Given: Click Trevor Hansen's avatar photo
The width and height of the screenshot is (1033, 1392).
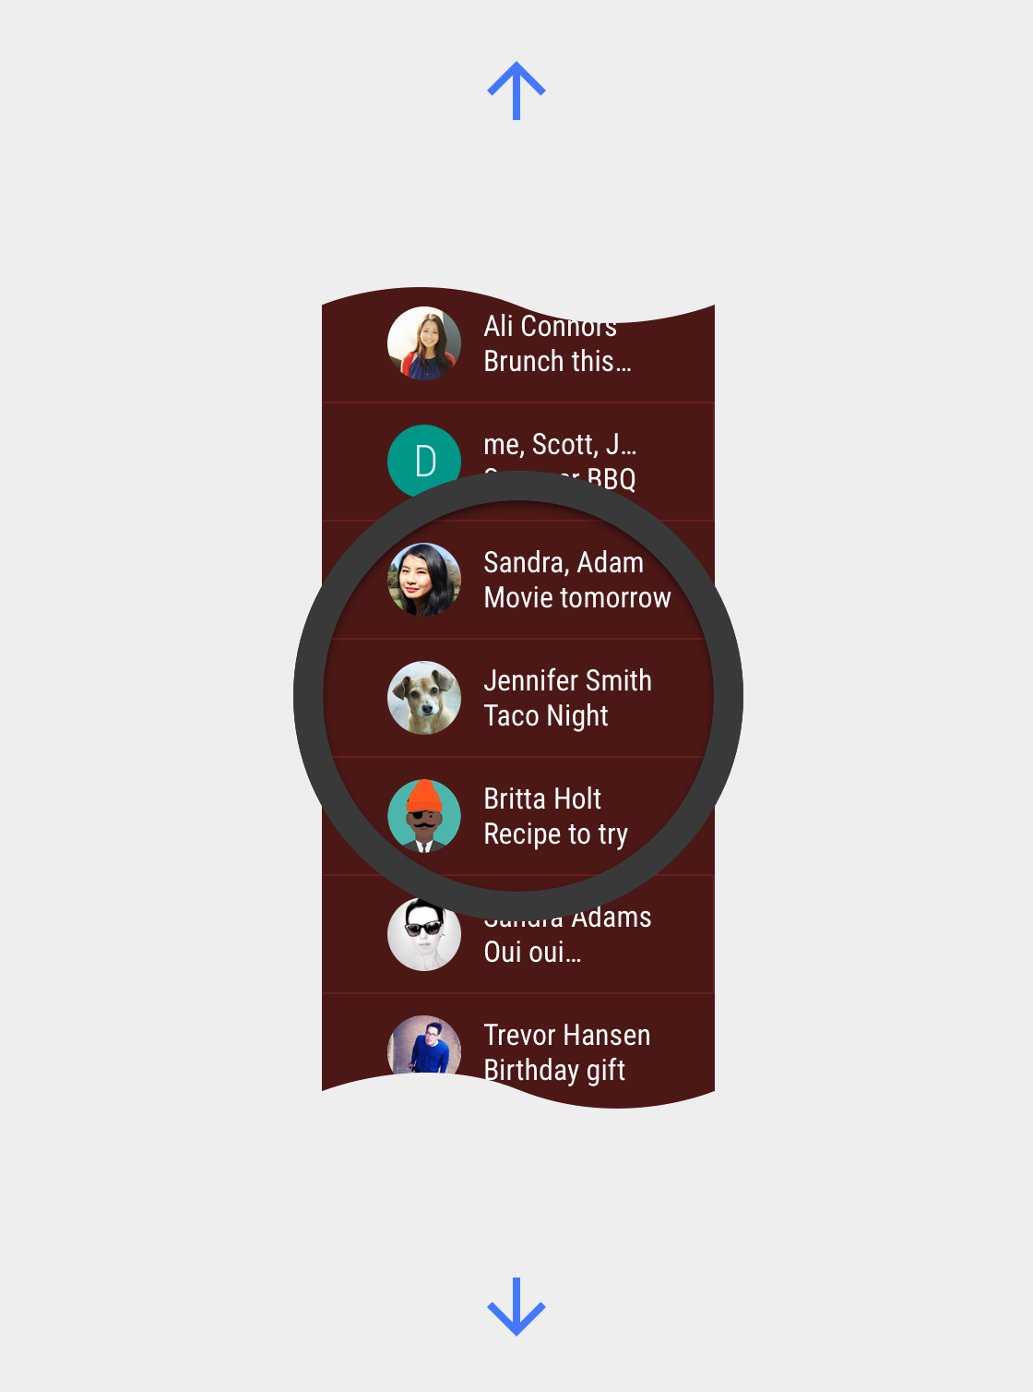Looking at the screenshot, I should click(424, 1047).
